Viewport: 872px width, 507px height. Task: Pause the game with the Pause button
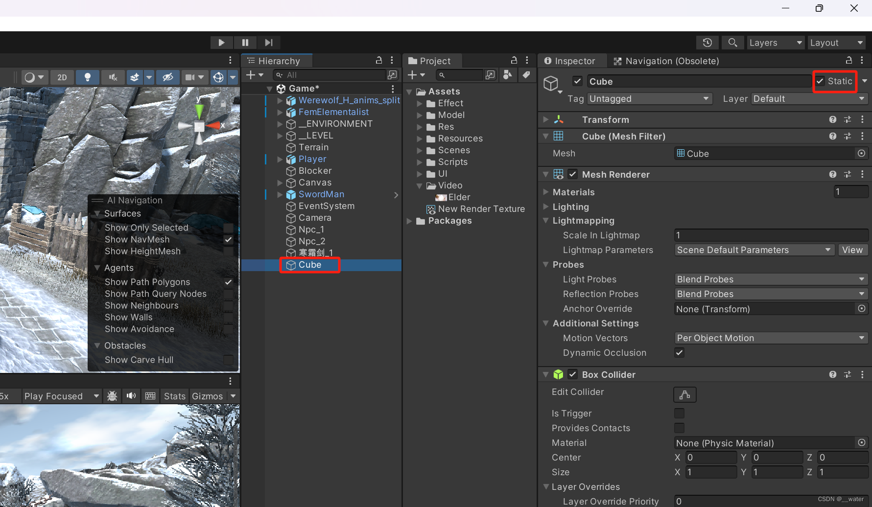tap(245, 42)
